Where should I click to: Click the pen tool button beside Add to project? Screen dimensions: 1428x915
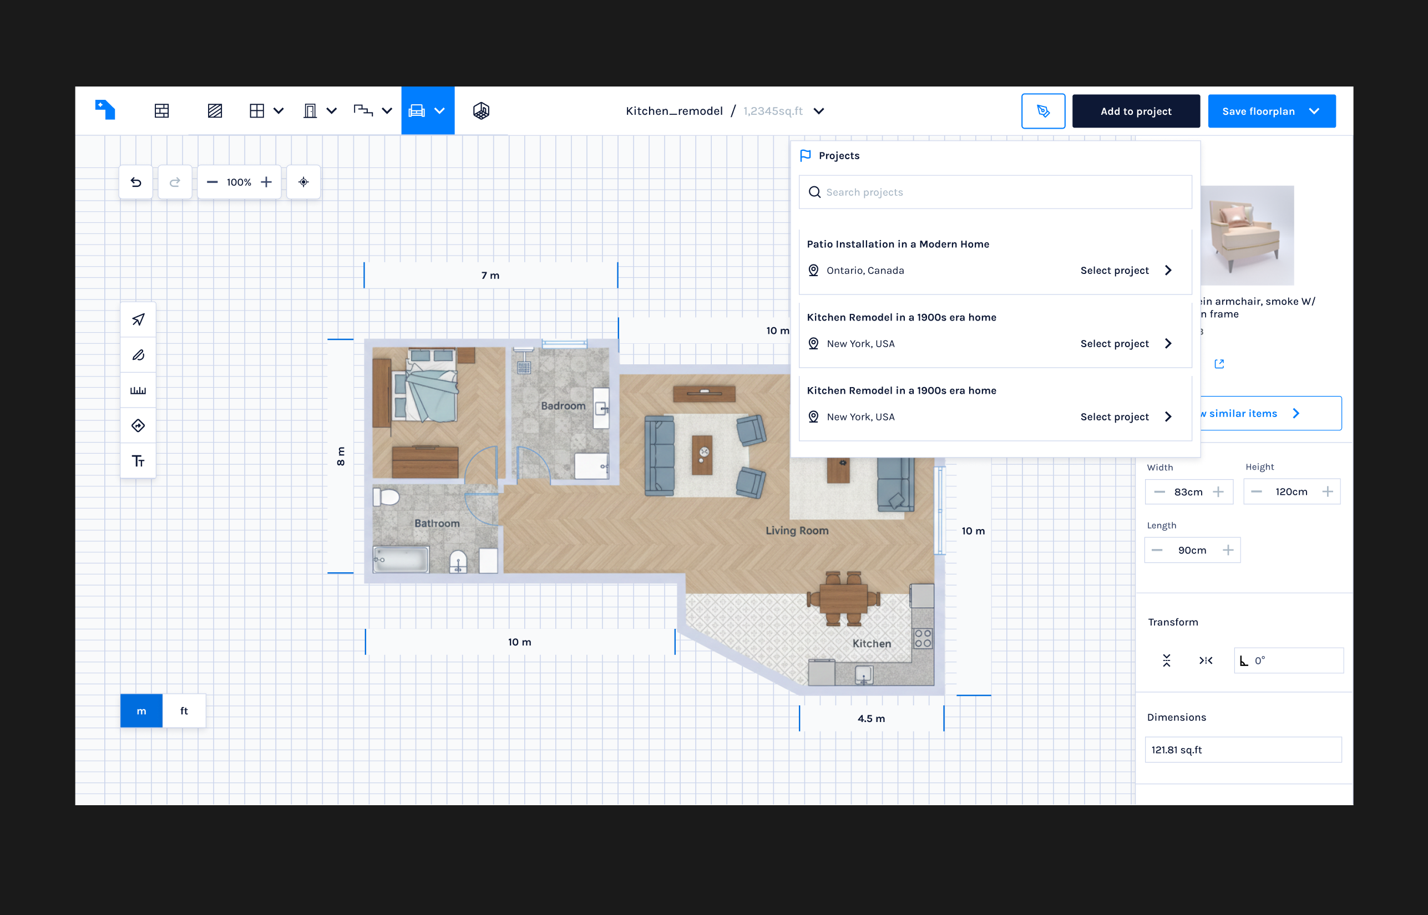point(1043,111)
